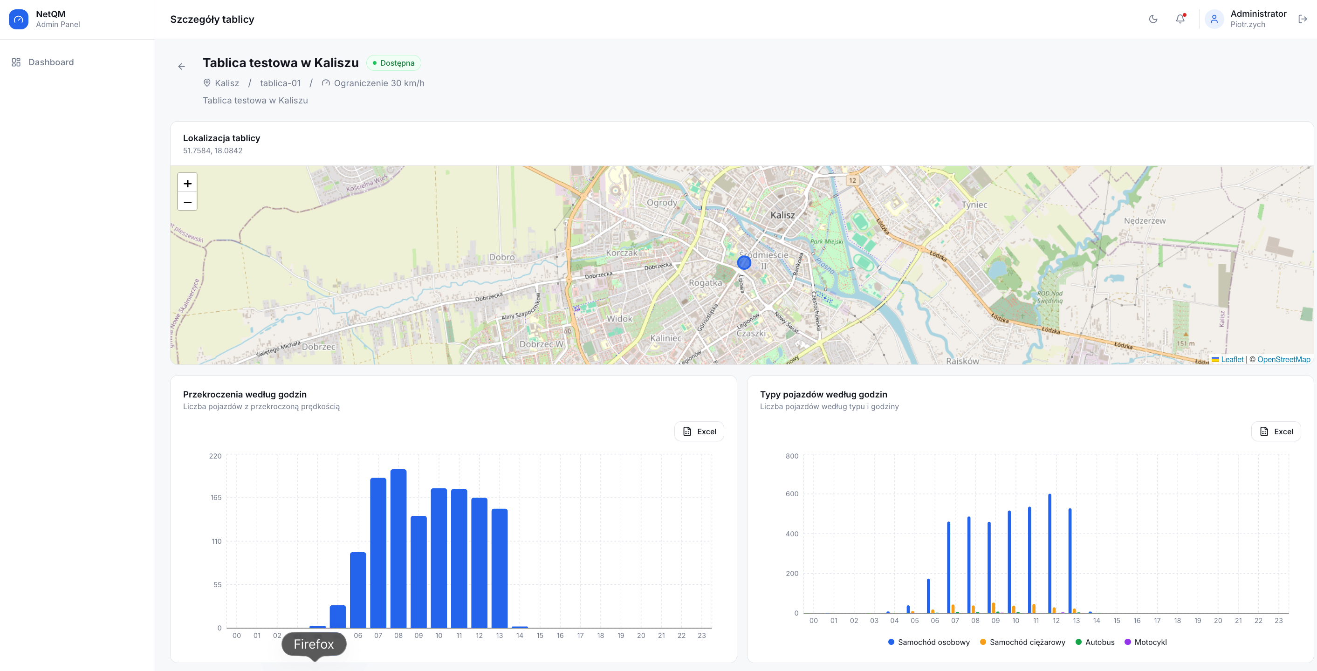Click the blue location marker on map
The width and height of the screenshot is (1317, 671).
(x=744, y=262)
